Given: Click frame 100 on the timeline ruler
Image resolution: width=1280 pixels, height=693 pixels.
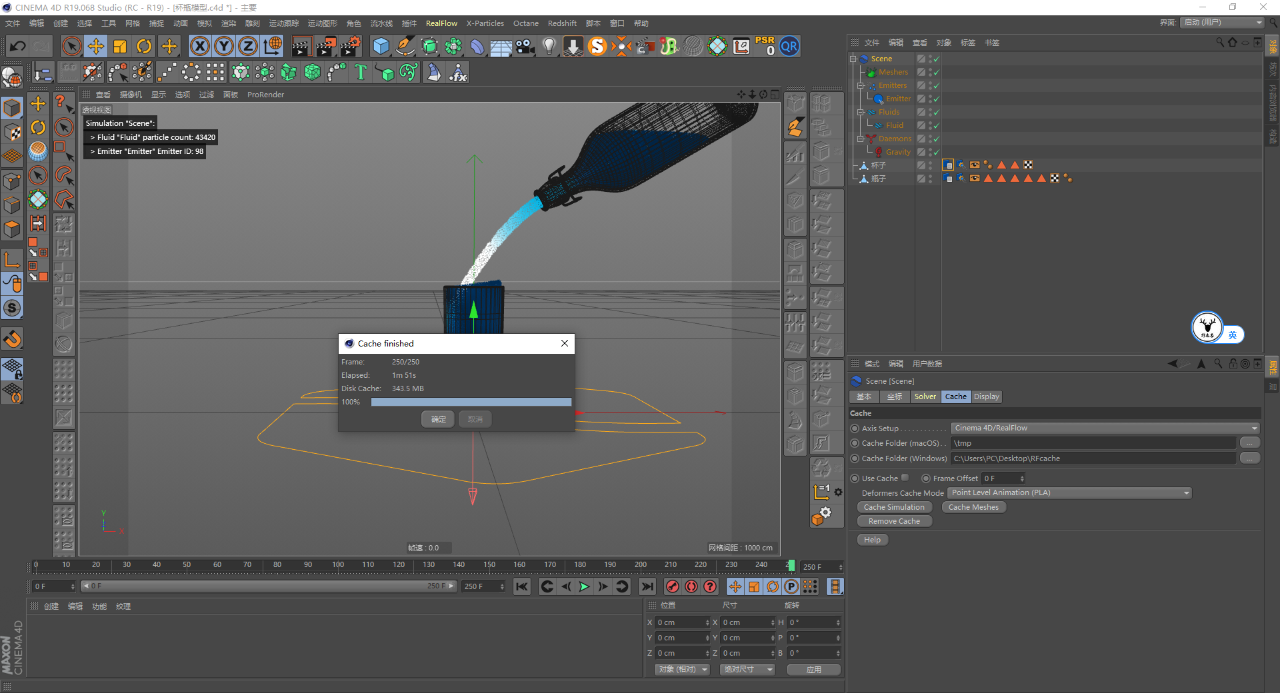Looking at the screenshot, I should pos(338,566).
